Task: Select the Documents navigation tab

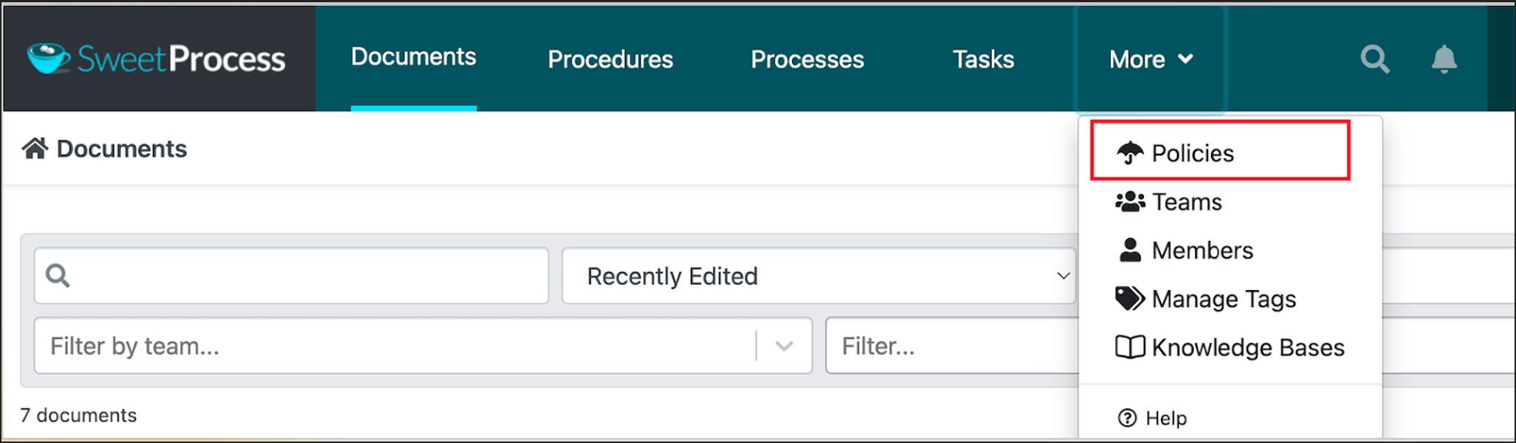Action: [413, 57]
